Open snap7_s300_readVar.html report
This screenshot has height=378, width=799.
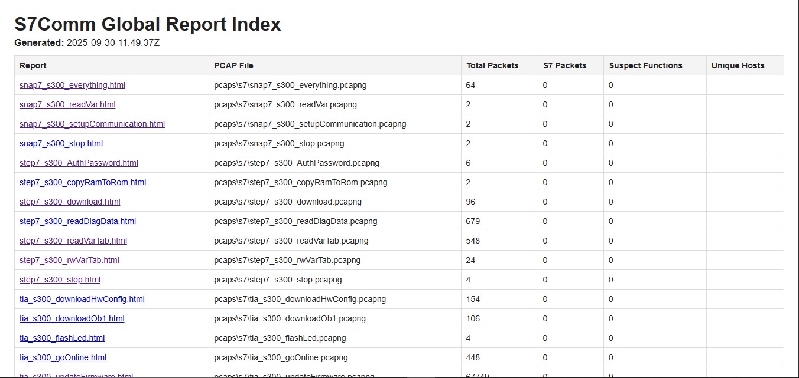(67, 104)
